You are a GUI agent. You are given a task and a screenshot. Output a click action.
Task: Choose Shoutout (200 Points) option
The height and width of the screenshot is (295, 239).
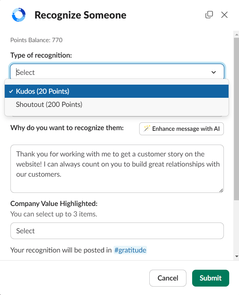tap(48, 105)
